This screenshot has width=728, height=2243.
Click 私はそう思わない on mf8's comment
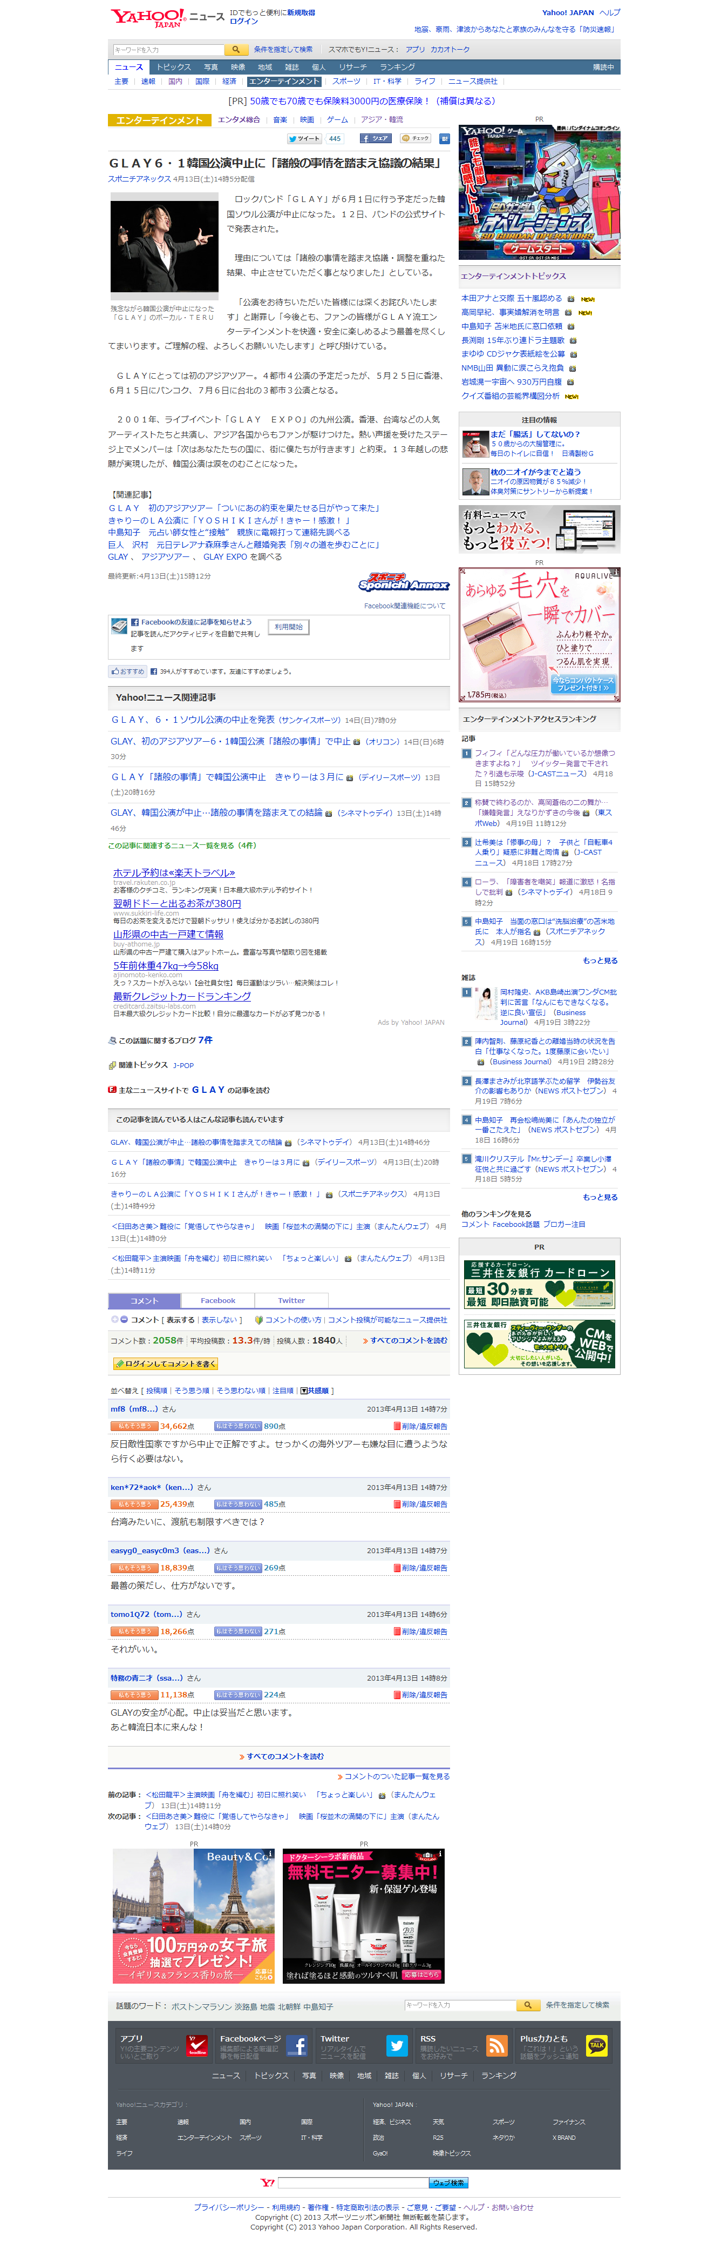(237, 1426)
